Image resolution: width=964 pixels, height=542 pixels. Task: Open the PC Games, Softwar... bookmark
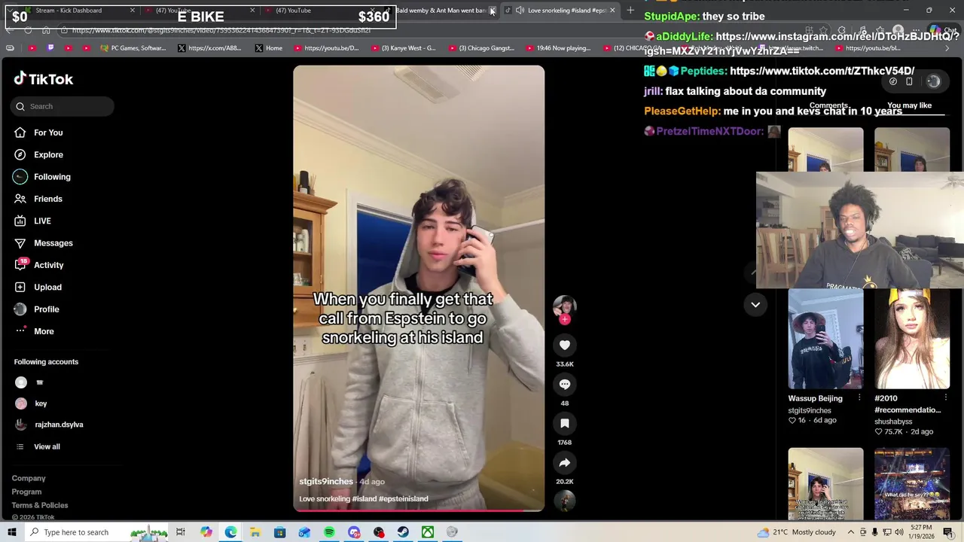(133, 48)
